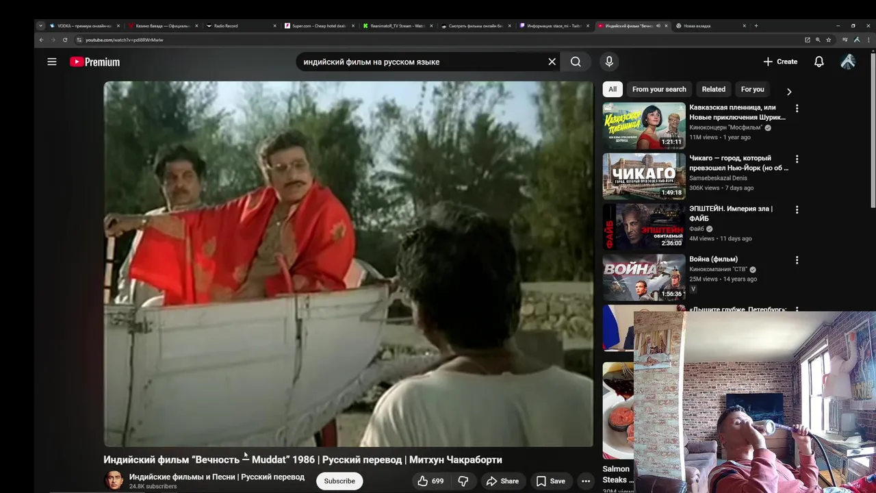Open title Чикаго — город, который превзошел
The image size is (876, 493).
pyautogui.click(x=738, y=163)
